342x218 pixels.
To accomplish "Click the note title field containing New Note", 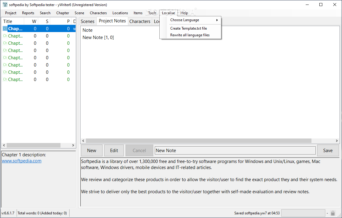I will [x=235, y=150].
